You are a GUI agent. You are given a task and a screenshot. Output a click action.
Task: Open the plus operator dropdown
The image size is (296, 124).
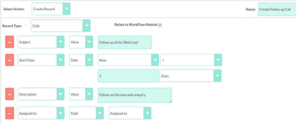(191, 60)
